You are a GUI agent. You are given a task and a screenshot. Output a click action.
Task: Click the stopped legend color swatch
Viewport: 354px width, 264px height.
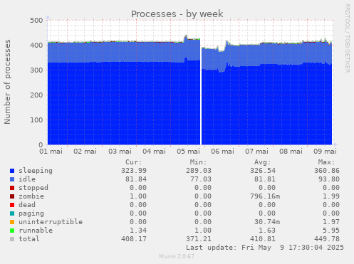12,188
